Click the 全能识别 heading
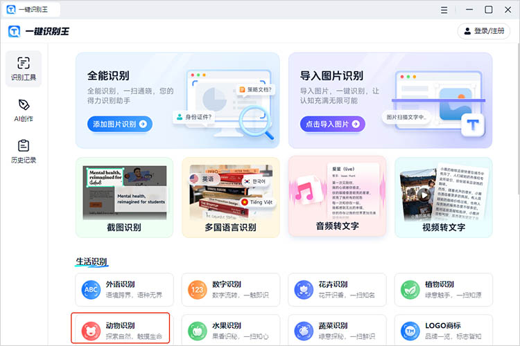The image size is (520, 346). tap(108, 76)
